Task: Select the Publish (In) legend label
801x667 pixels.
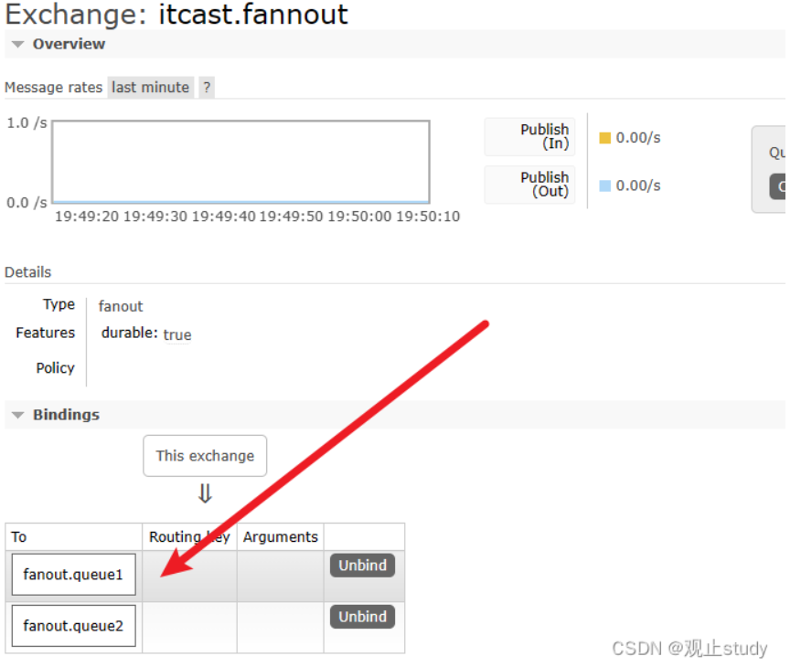Action: [x=544, y=137]
